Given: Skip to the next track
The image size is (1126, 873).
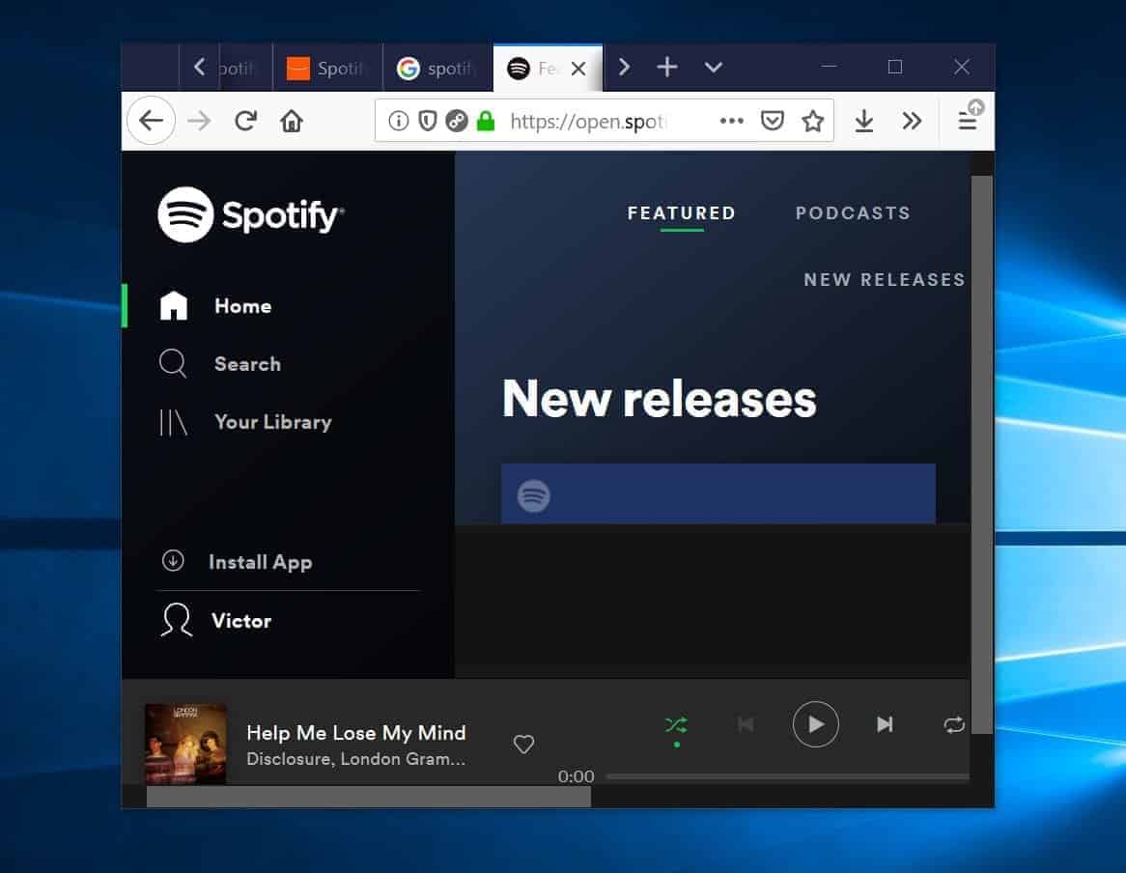Looking at the screenshot, I should point(886,724).
